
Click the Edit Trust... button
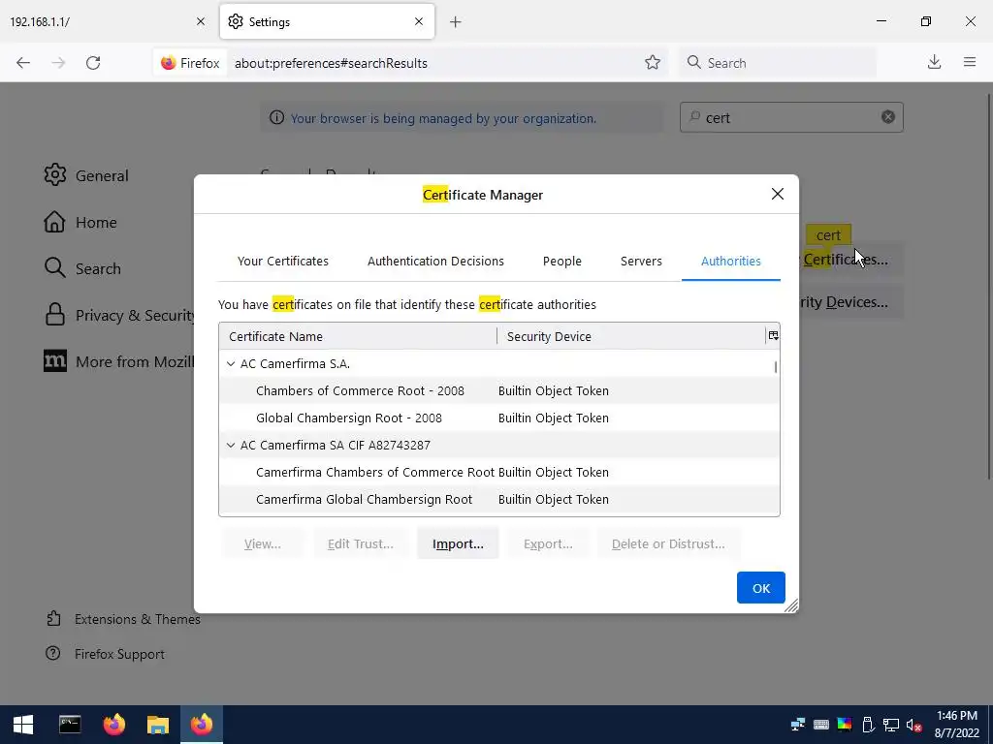click(361, 543)
